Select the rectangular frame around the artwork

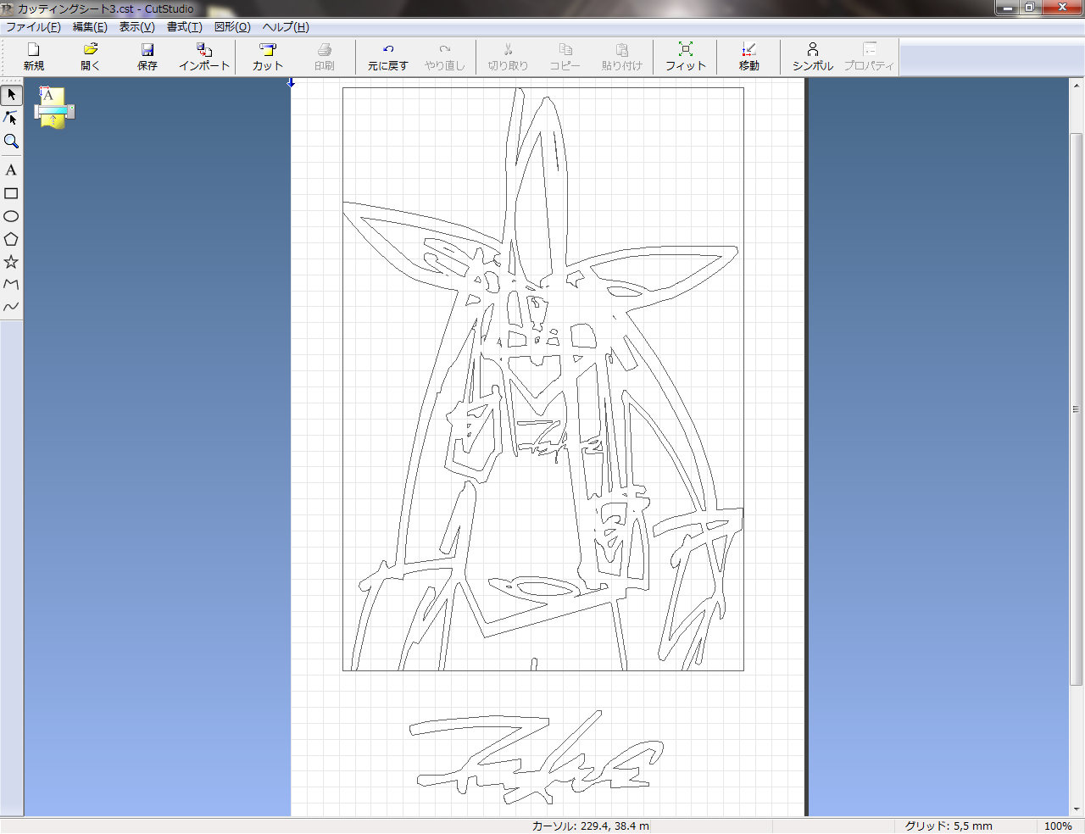click(x=543, y=379)
